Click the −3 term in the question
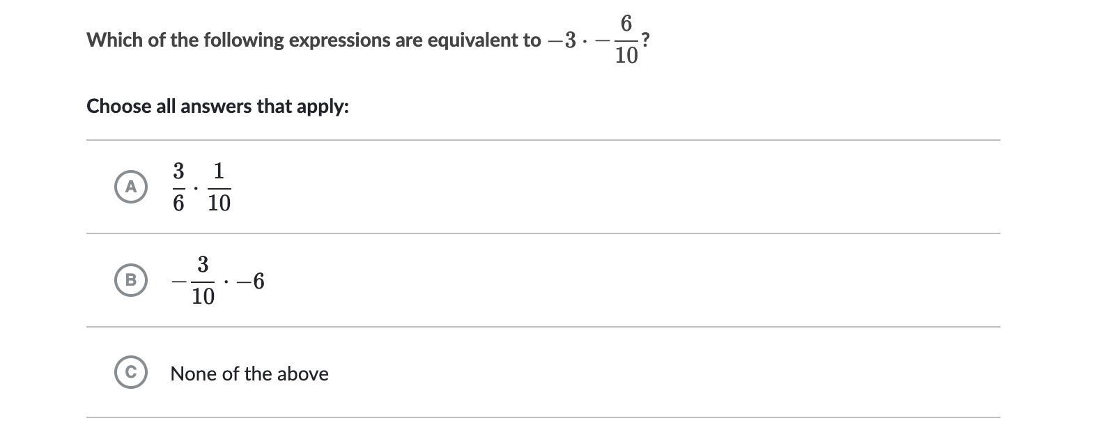Viewport: 1105px width, 446px height. point(562,41)
